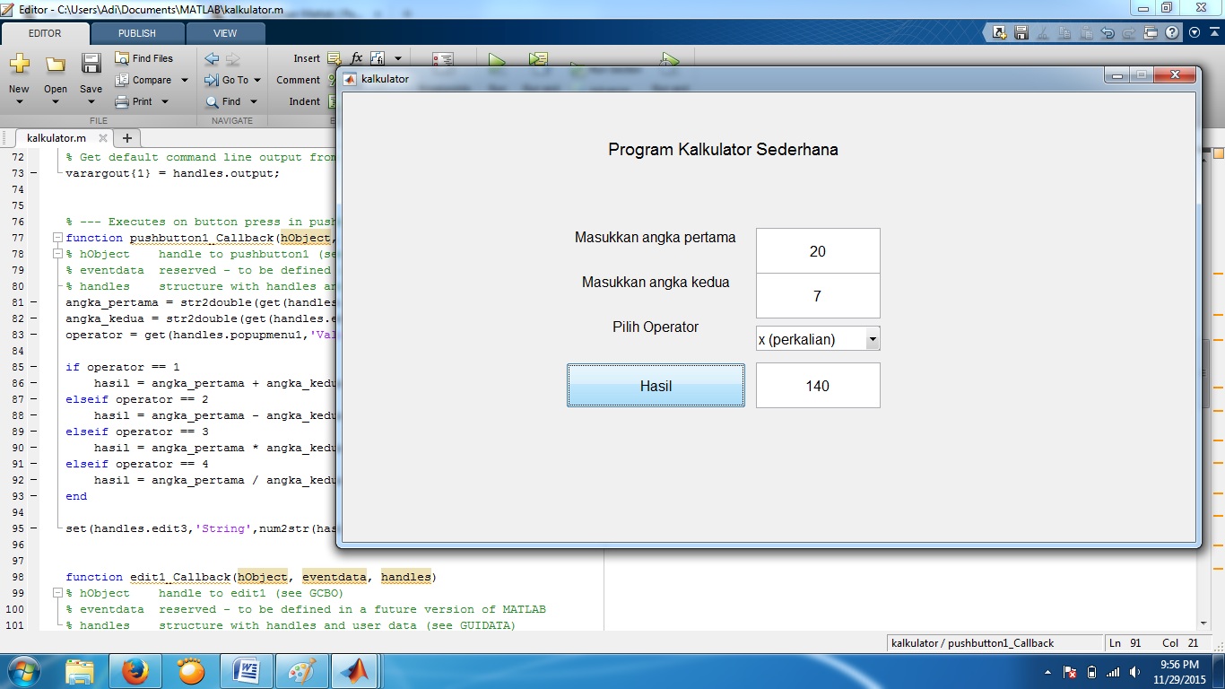The height and width of the screenshot is (689, 1225).
Task: Click the Insert function fx icon
Action: 356,58
